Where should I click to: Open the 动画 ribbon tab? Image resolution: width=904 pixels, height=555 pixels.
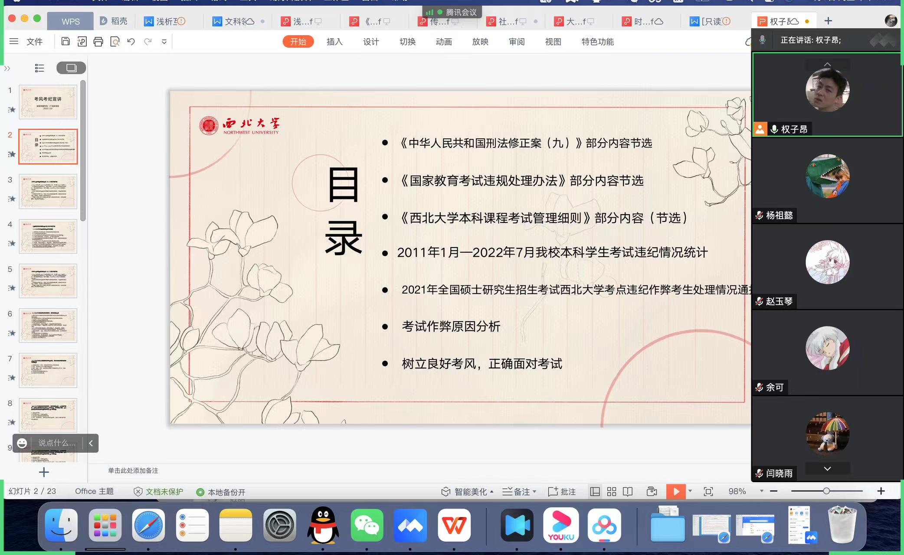tap(444, 42)
